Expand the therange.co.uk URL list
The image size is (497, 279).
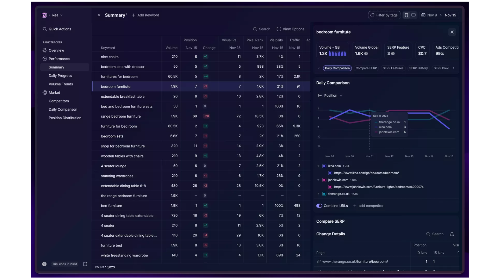[x=318, y=194]
